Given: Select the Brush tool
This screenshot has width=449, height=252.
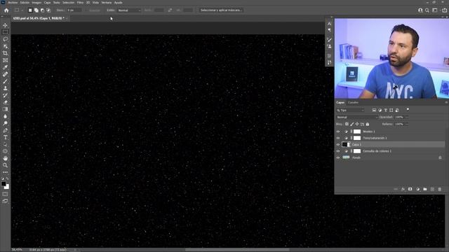Looking at the screenshot, I should pos(5,81).
